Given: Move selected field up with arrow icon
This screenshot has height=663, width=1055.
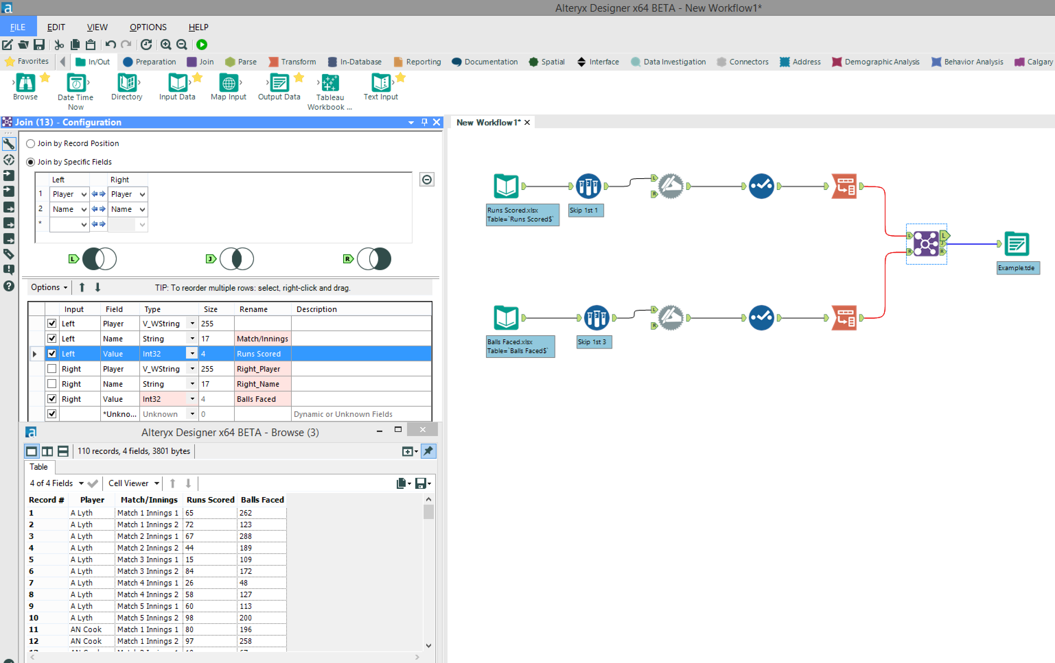Looking at the screenshot, I should (x=82, y=288).
